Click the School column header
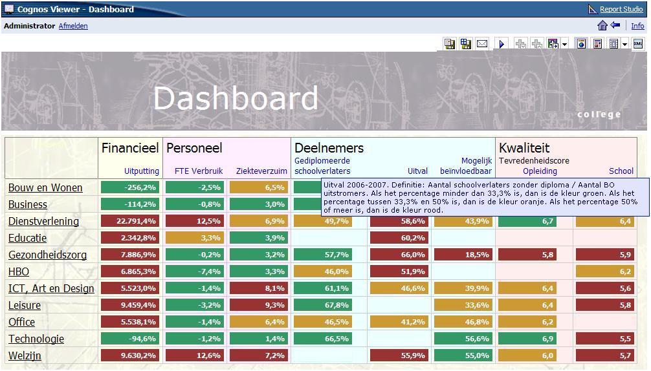The image size is (651, 371). (x=621, y=171)
